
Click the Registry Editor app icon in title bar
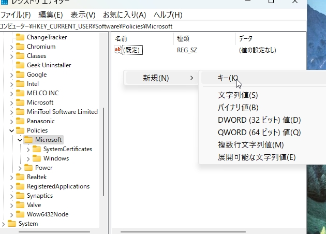pos(4,2)
